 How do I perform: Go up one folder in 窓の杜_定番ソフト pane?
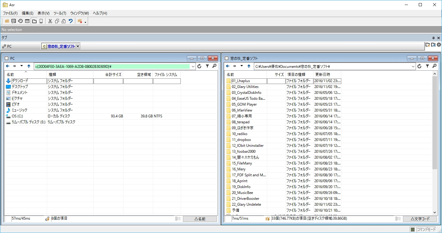(x=249, y=66)
